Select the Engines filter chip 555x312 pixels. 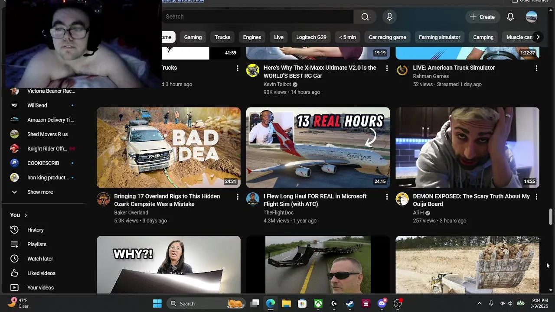[x=252, y=37]
